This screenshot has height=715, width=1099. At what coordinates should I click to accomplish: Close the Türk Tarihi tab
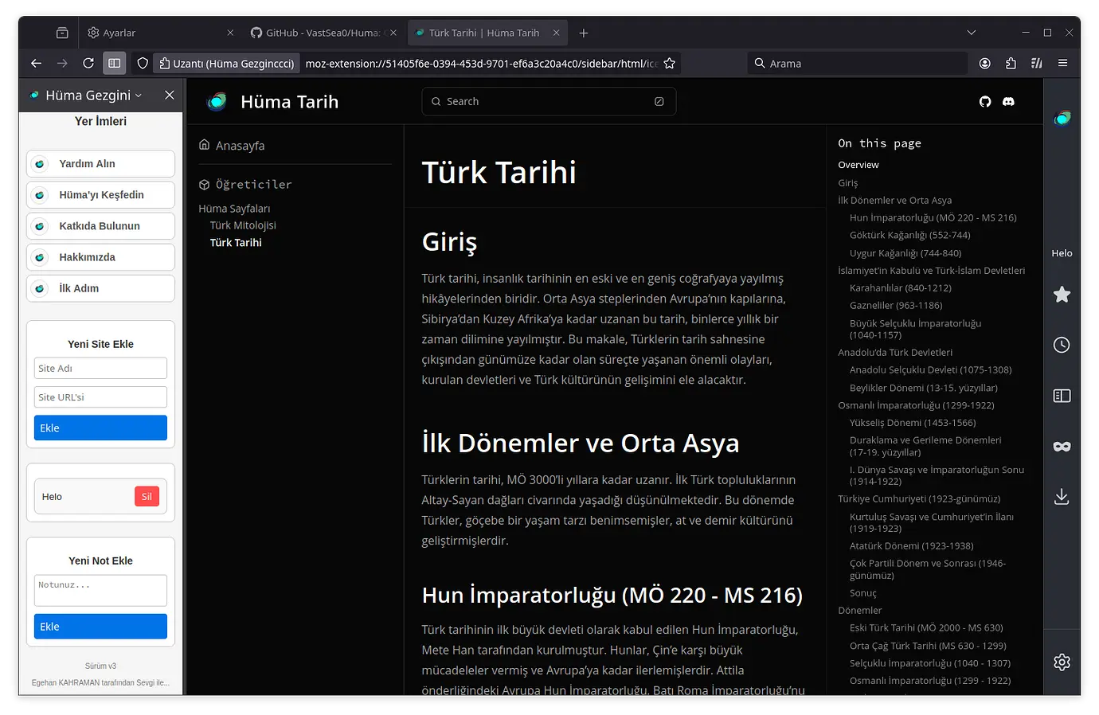556,33
